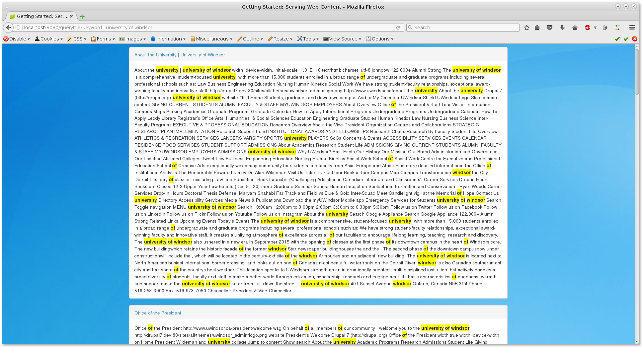Image resolution: width=642 pixels, height=347 pixels.
Task: Go to the home page icon
Action: pos(575,28)
